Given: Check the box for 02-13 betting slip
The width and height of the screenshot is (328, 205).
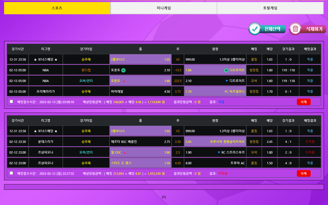Looking at the screenshot, I should [11, 102].
